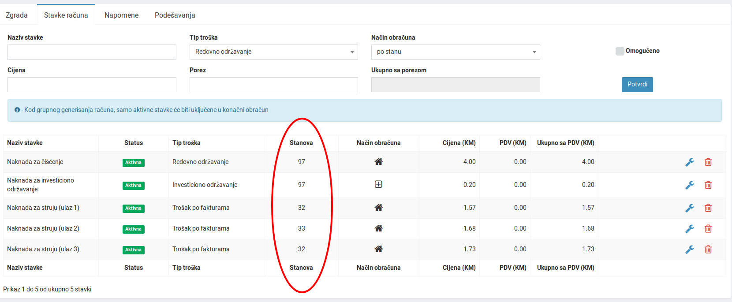The height and width of the screenshot is (302, 732).
Task: Edit Naknada za struju (ulaz 1) item
Action: pos(690,208)
